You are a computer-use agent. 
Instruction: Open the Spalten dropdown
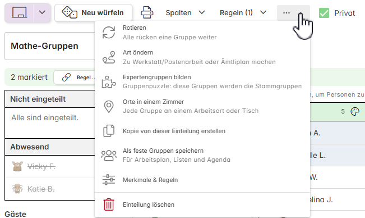coord(185,12)
